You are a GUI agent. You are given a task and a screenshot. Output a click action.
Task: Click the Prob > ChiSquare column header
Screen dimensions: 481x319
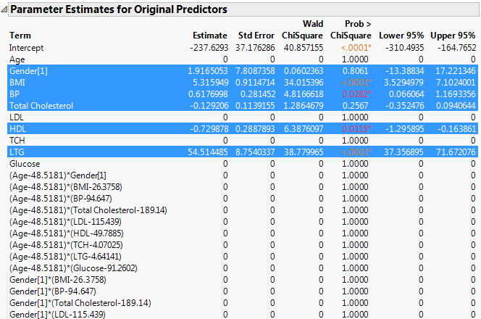(x=351, y=30)
